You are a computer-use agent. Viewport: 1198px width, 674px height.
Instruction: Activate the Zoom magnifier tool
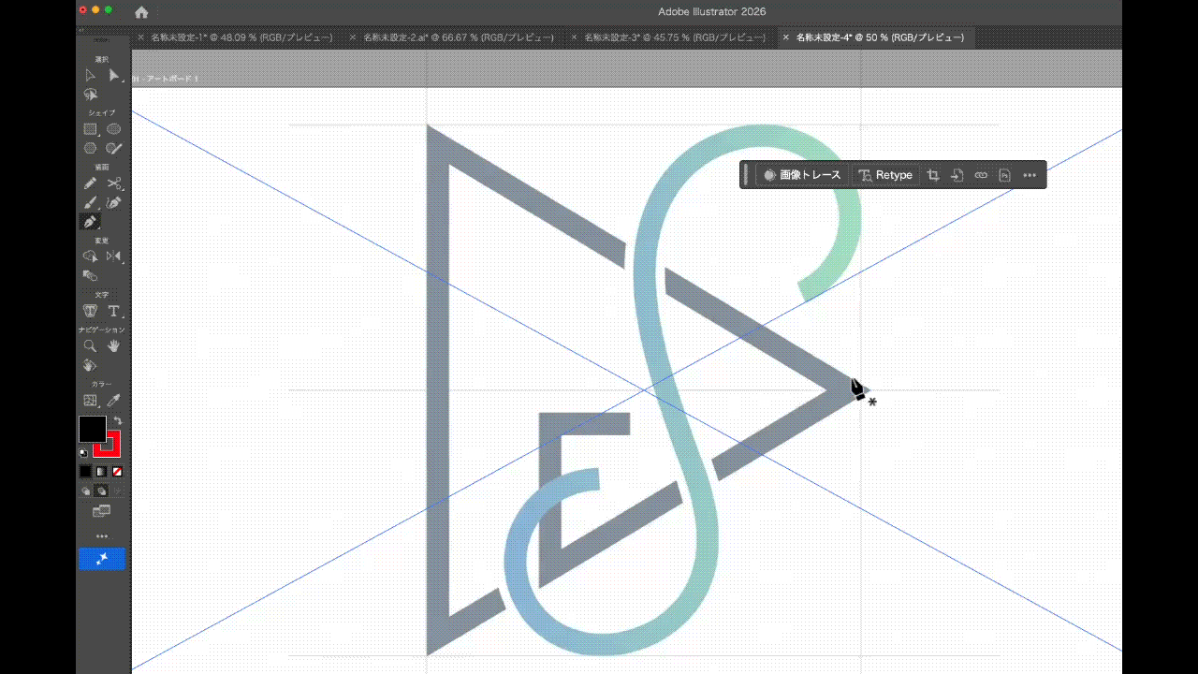pos(90,346)
